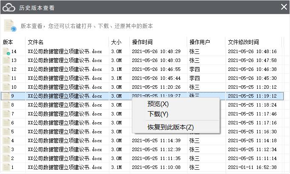The height and width of the screenshot is (174, 290).
Task: Click the 3.1M size in version 11 row
Action: [117, 78]
